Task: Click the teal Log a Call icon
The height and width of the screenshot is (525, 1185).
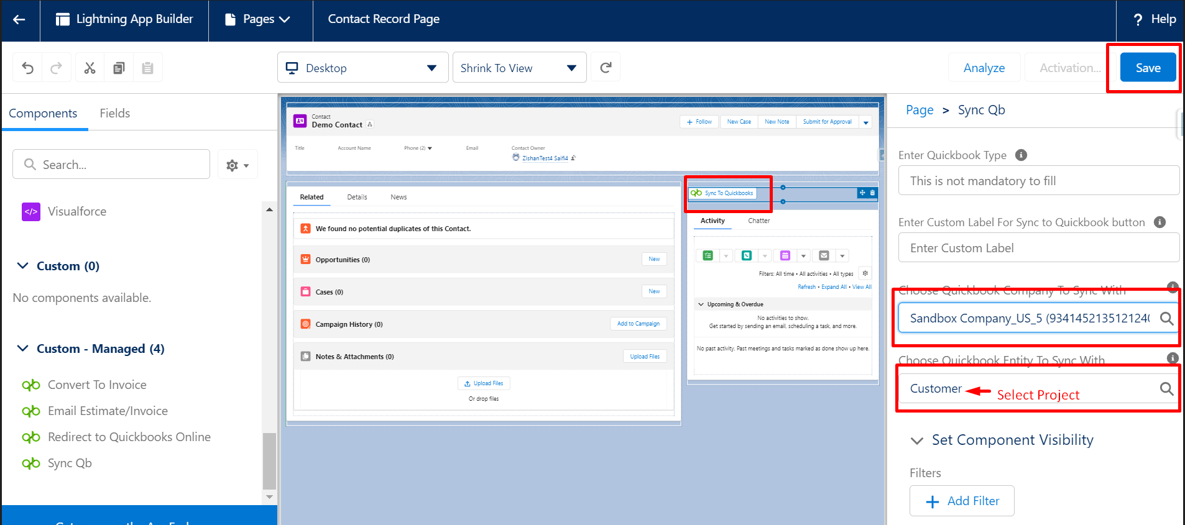Action: (747, 255)
